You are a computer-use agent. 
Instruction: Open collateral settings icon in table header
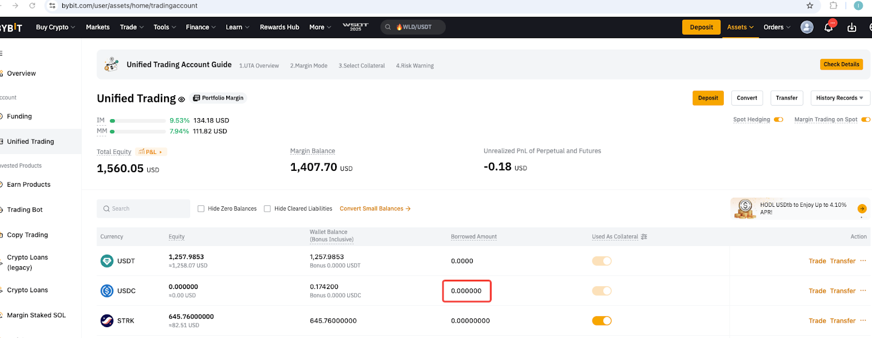[x=644, y=237]
